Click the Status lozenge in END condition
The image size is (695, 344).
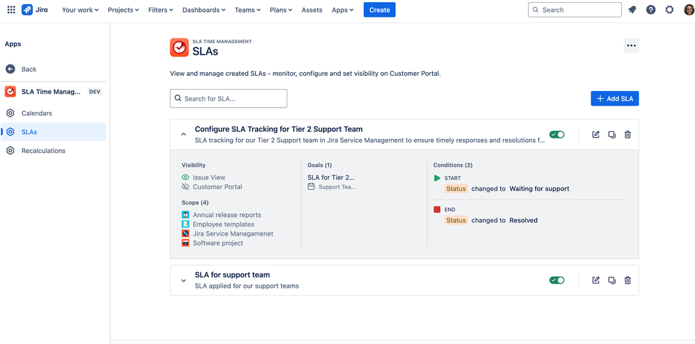pyautogui.click(x=456, y=220)
